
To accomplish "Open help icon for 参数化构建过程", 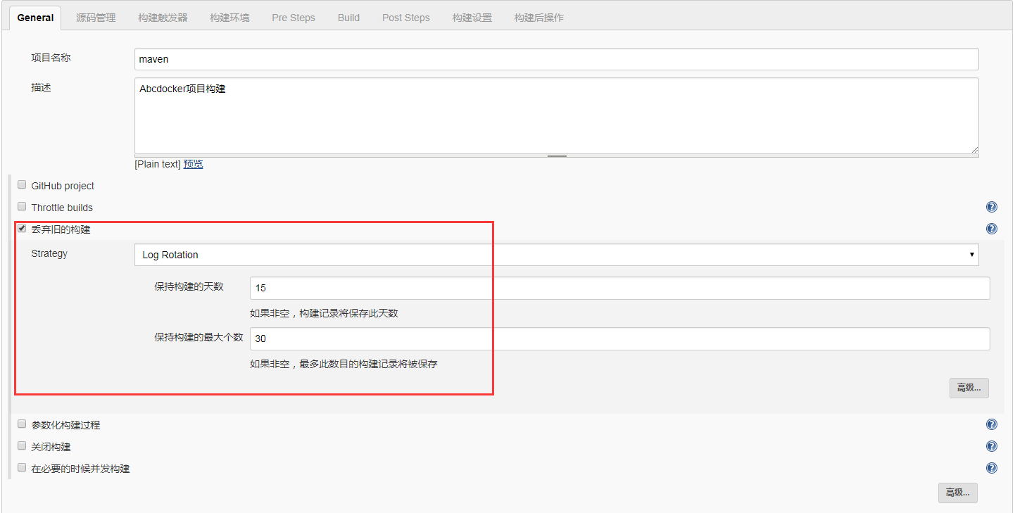I will pyautogui.click(x=992, y=424).
